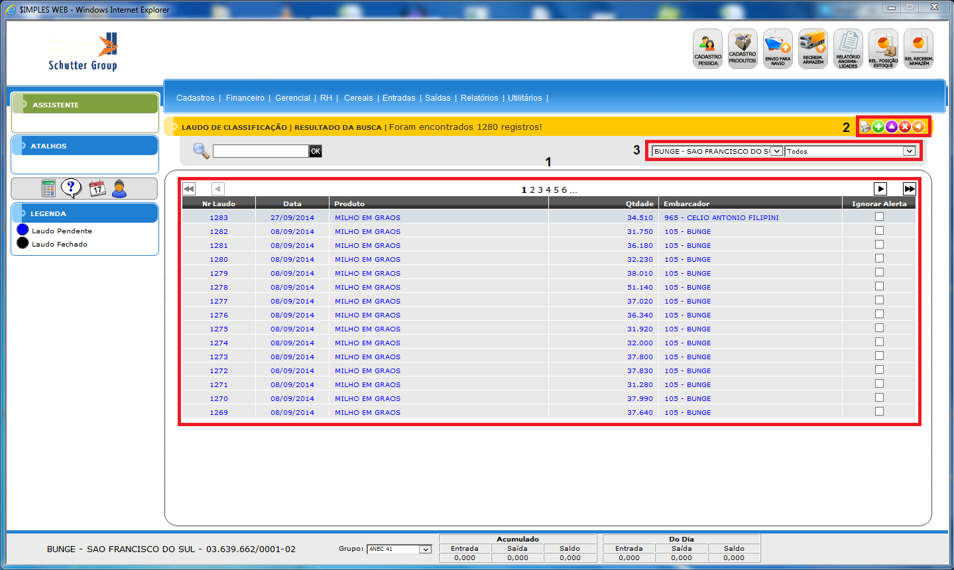954x570 pixels.
Task: Go to page 3 of results
Action: pyautogui.click(x=540, y=190)
